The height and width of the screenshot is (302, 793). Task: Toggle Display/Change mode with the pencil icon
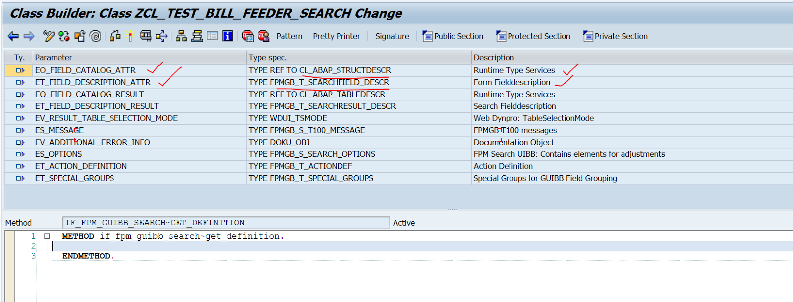(x=49, y=36)
